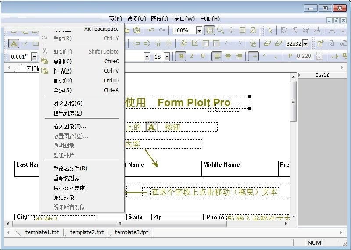Open the font size 18 dropdown
Image resolution: width=351 pixels, height=250 pixels.
[167, 57]
